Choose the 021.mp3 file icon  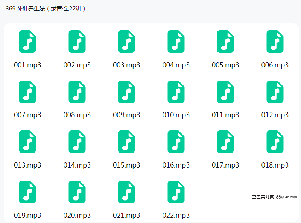[x=126, y=192]
